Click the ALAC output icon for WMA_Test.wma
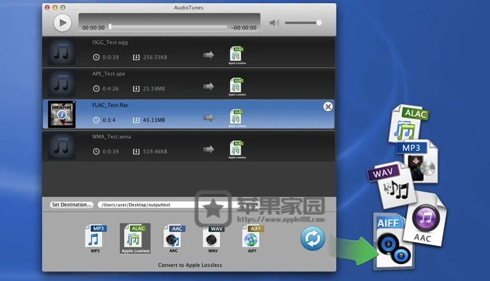490x281 pixels. pyautogui.click(x=237, y=149)
